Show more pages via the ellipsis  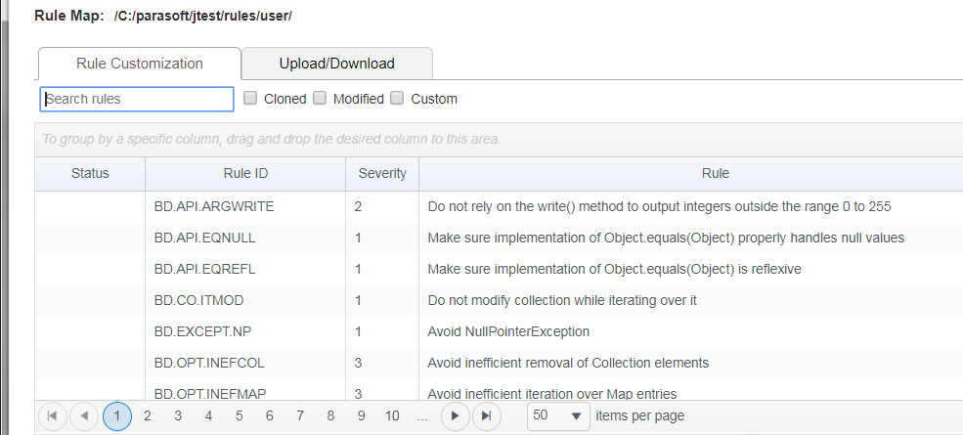point(422,416)
